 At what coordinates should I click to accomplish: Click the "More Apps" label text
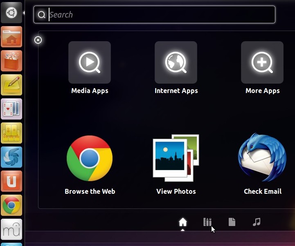(x=262, y=91)
